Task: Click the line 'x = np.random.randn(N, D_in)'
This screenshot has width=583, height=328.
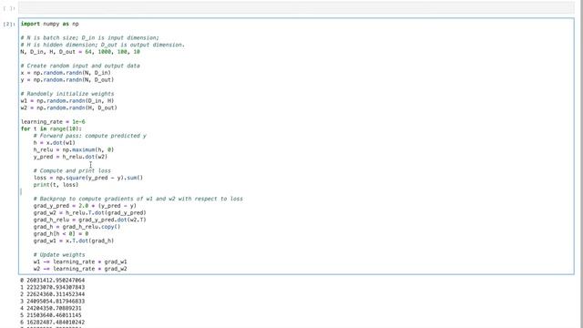Action: click(66, 73)
